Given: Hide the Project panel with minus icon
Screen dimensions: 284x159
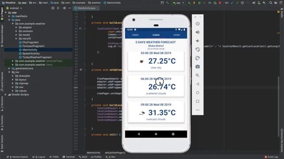Looking at the screenshot, I should [70, 8].
